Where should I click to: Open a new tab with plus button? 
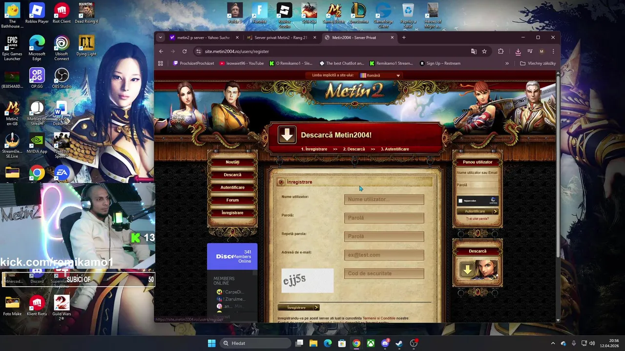coord(404,38)
